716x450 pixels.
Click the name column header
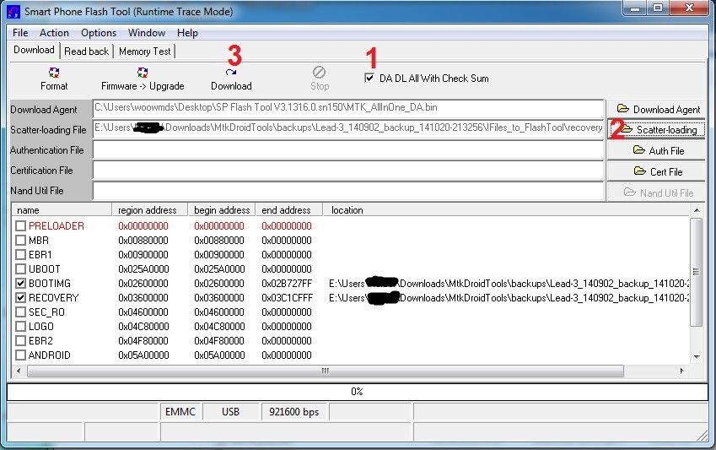(62, 210)
